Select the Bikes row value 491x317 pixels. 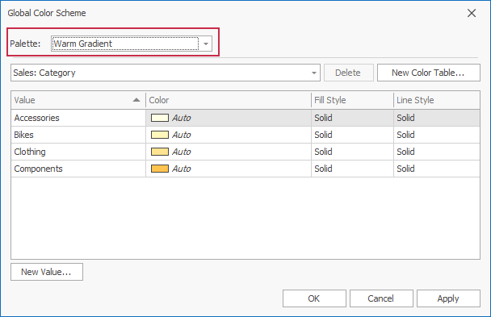[78, 135]
